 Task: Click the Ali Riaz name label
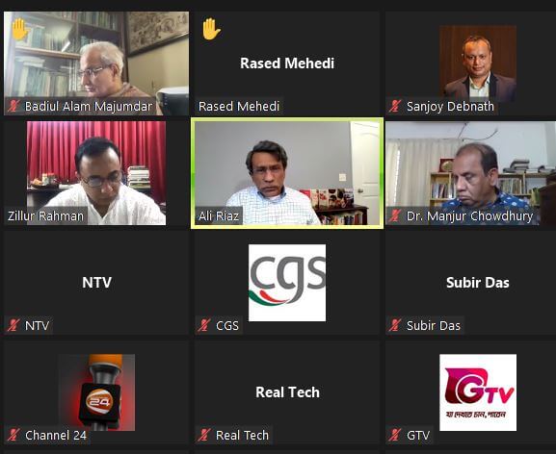[219, 215]
